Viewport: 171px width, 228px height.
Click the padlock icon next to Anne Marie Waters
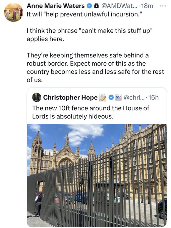96,6
